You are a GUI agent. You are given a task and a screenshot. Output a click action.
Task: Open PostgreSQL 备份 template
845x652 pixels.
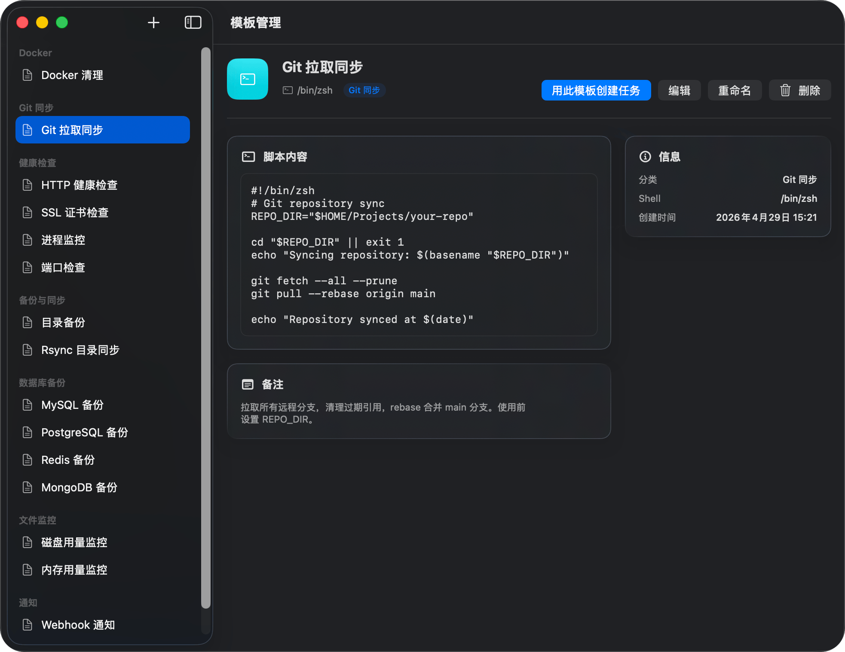pyautogui.click(x=103, y=433)
